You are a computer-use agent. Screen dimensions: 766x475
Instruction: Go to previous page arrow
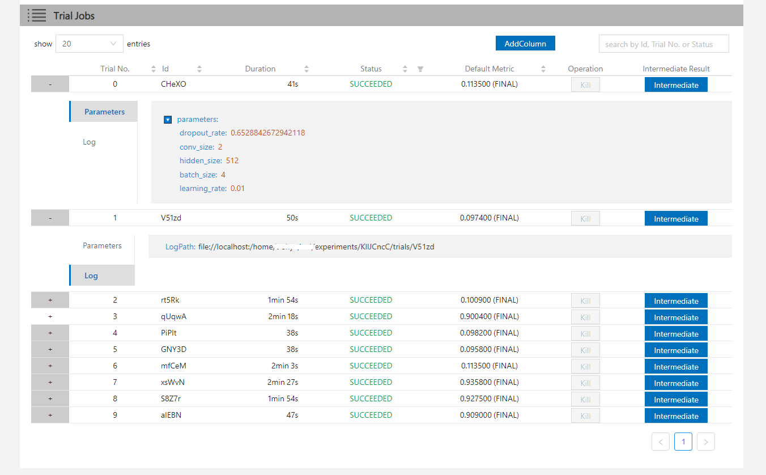[661, 442]
